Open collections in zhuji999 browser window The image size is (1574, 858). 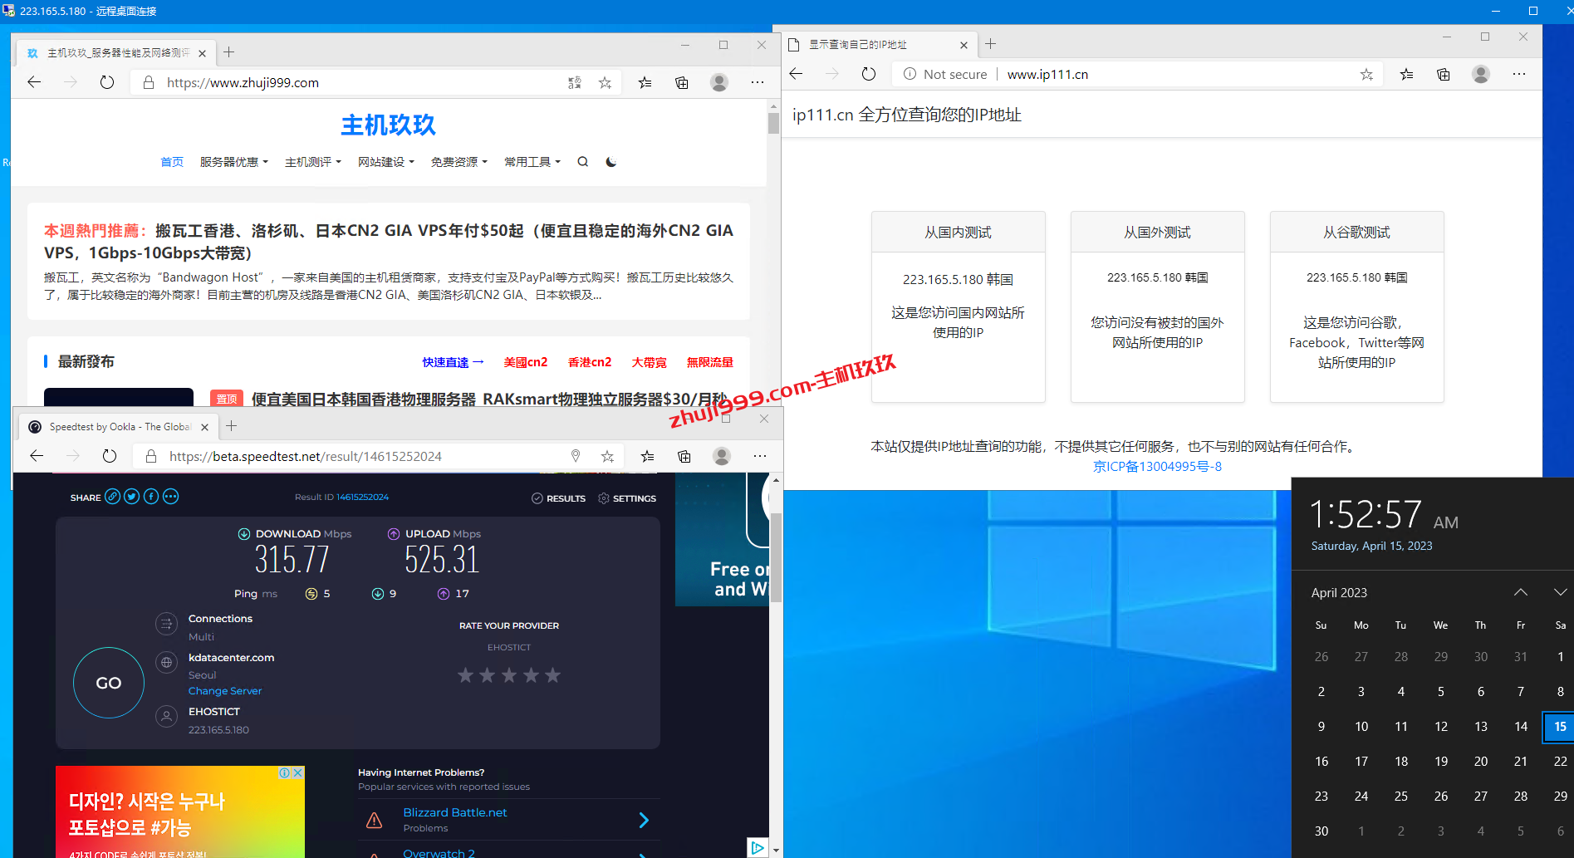[x=682, y=82]
